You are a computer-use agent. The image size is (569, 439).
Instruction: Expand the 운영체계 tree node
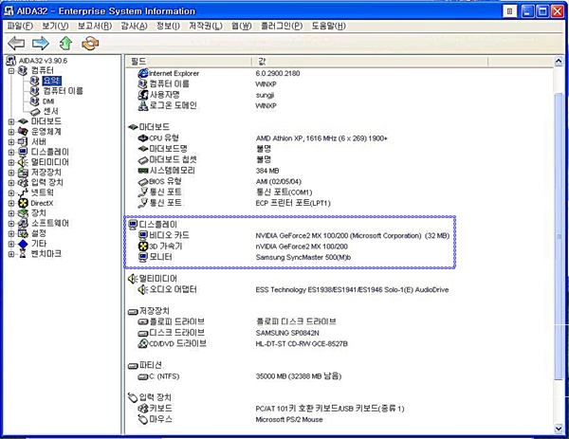pyautogui.click(x=11, y=132)
